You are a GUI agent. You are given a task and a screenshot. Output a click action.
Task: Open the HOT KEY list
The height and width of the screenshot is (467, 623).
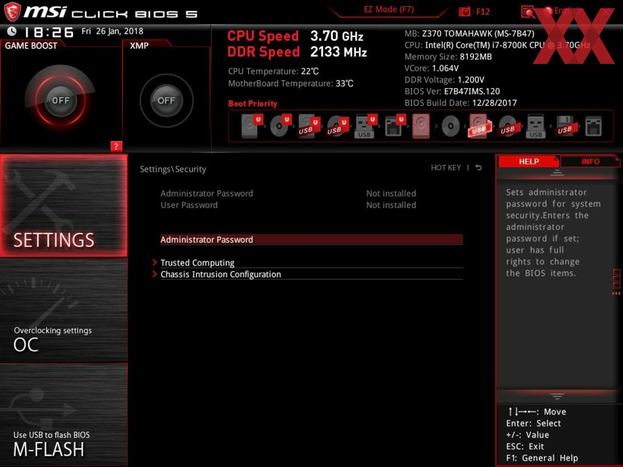446,168
